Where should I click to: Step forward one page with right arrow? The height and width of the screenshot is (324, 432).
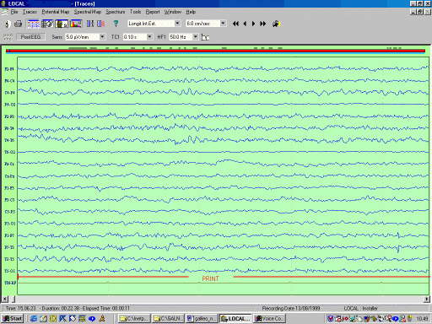(x=253, y=24)
